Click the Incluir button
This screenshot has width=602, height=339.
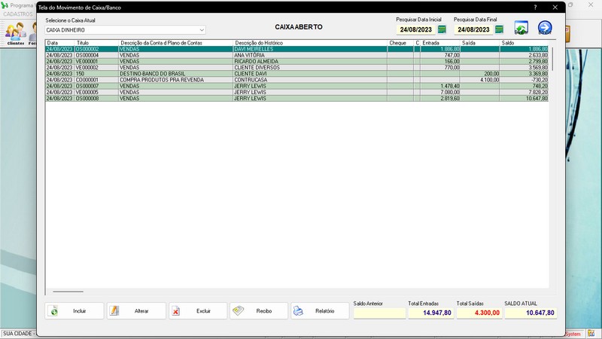74,311
